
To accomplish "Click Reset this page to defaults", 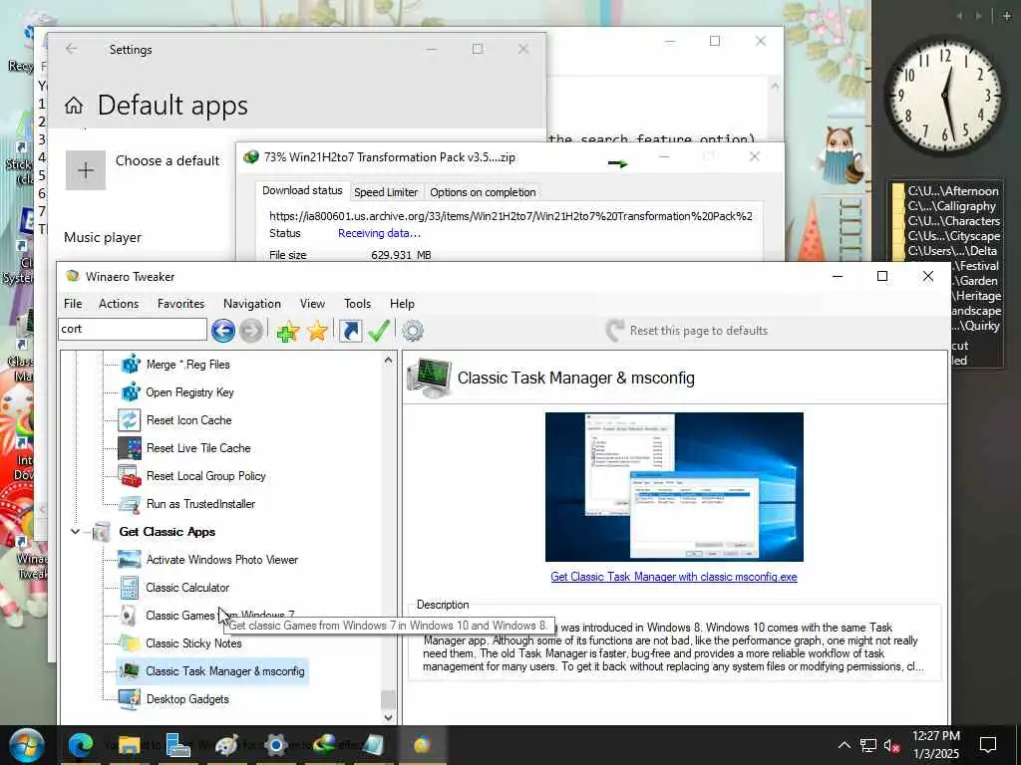I will click(x=687, y=331).
